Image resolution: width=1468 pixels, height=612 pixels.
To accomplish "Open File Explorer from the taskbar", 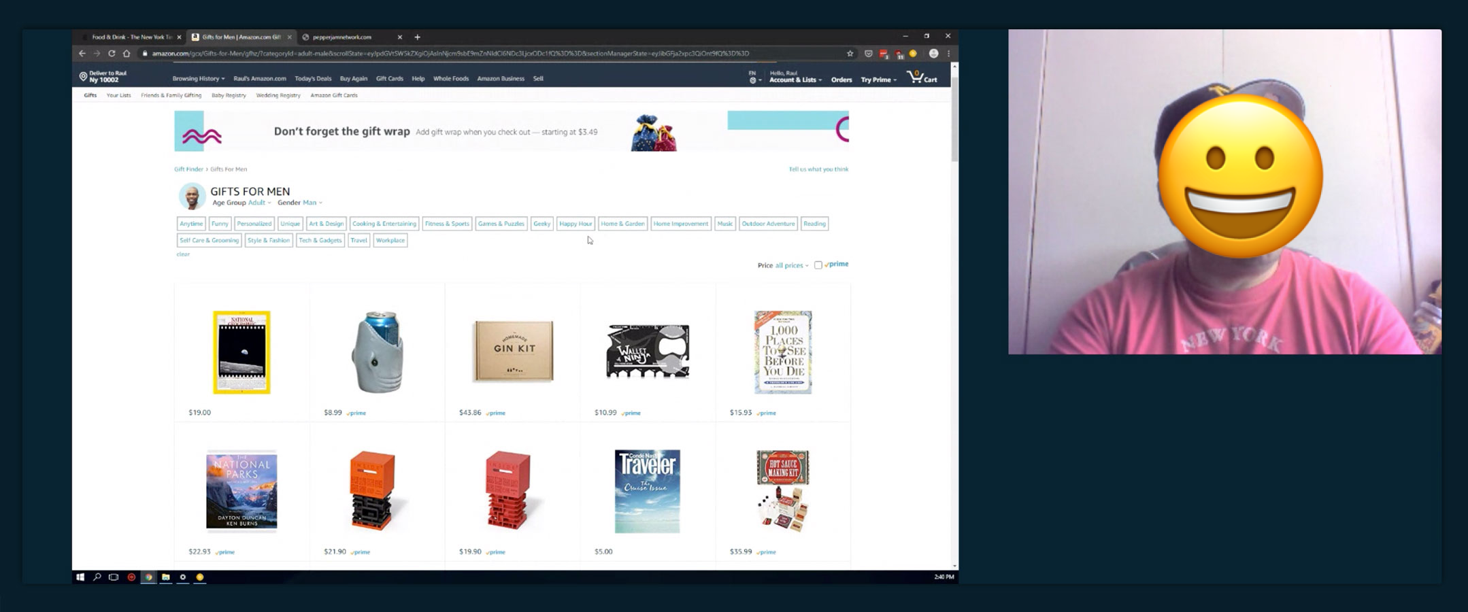I will click(165, 577).
